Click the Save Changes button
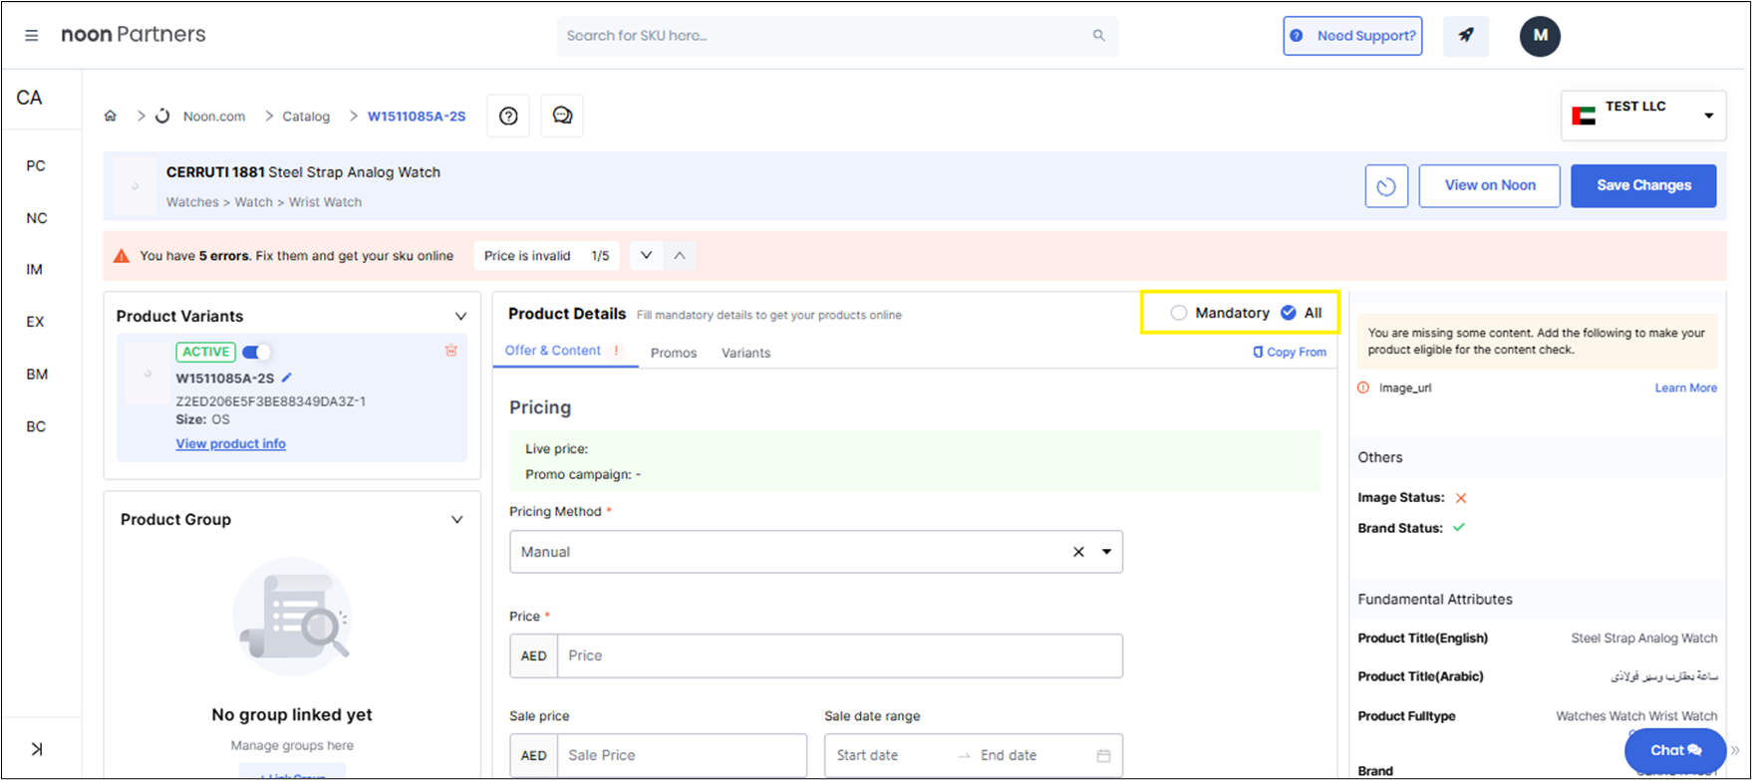Screen dimensions: 1752x780 (1643, 186)
